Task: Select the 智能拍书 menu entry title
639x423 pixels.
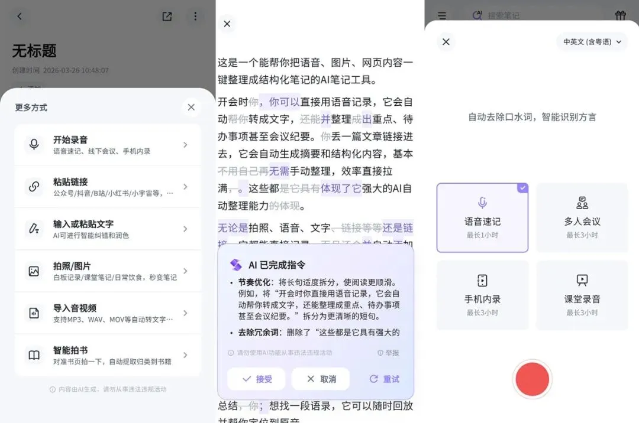Action: (70, 350)
